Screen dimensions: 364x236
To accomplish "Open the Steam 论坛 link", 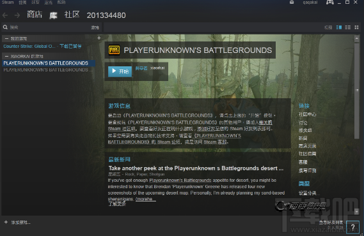I will pyautogui.click(x=169, y=142).
